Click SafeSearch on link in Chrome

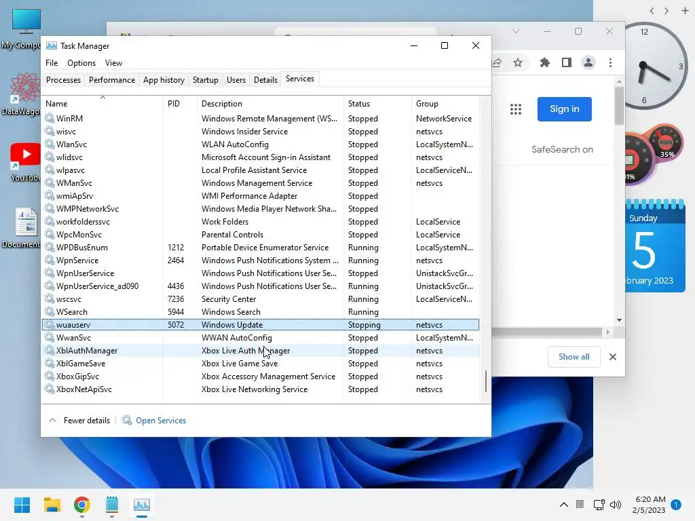point(562,149)
